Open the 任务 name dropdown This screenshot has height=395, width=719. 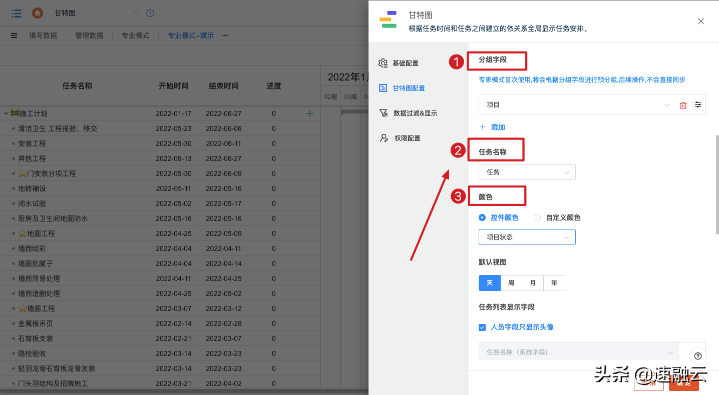click(527, 171)
